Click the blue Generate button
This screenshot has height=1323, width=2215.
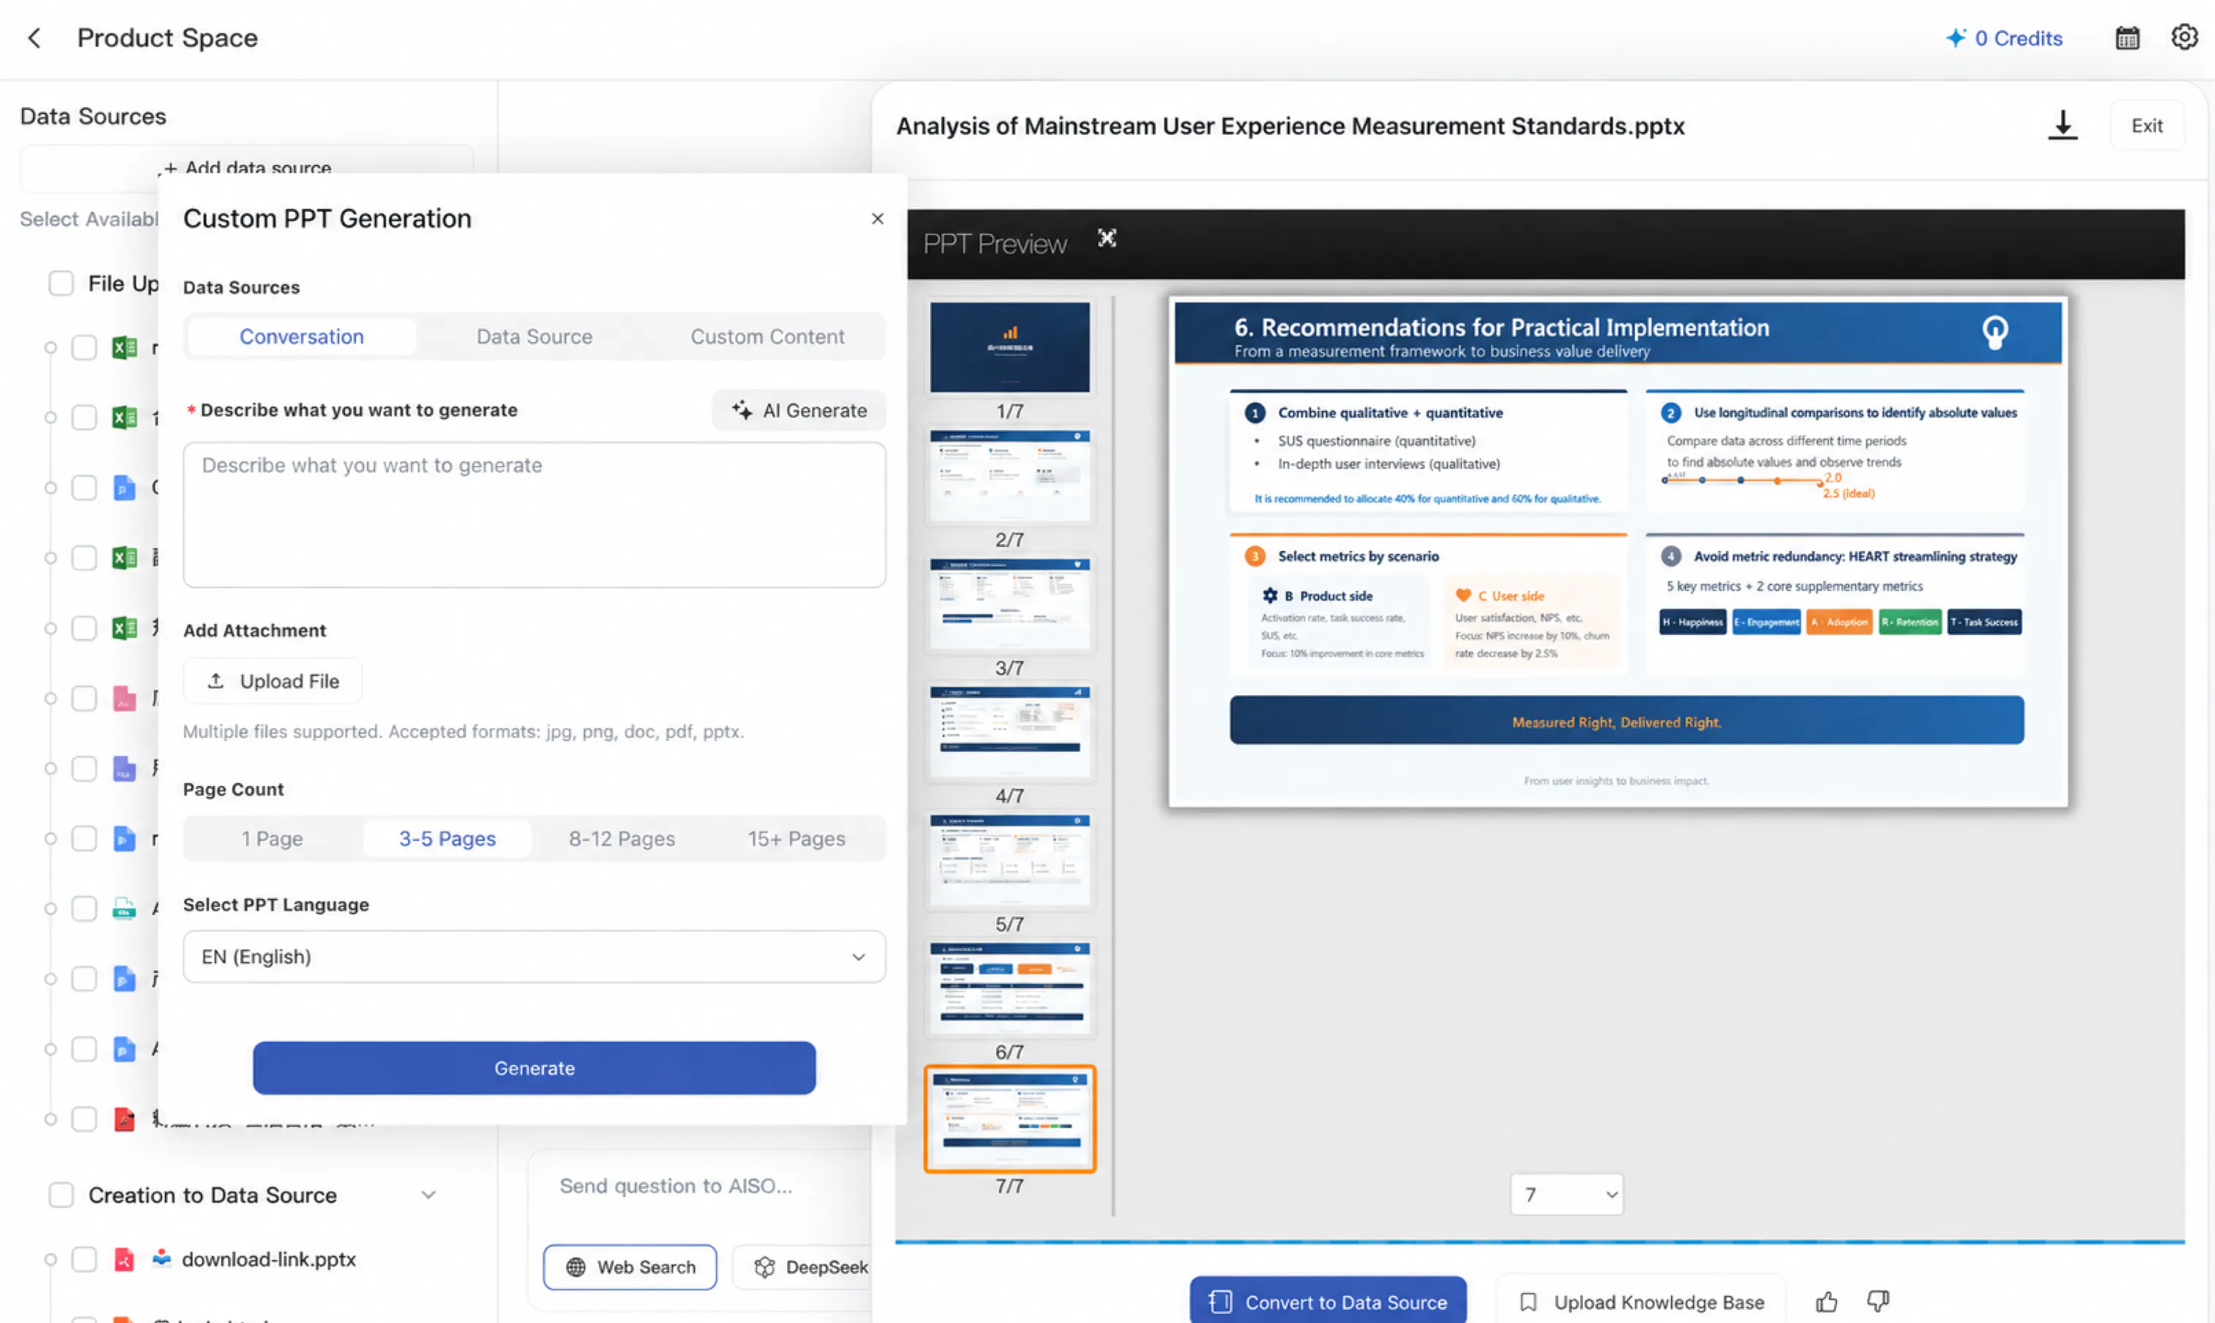click(534, 1068)
